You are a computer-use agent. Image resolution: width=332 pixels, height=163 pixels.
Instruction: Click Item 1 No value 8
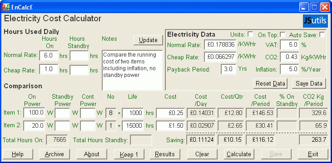click(111, 113)
